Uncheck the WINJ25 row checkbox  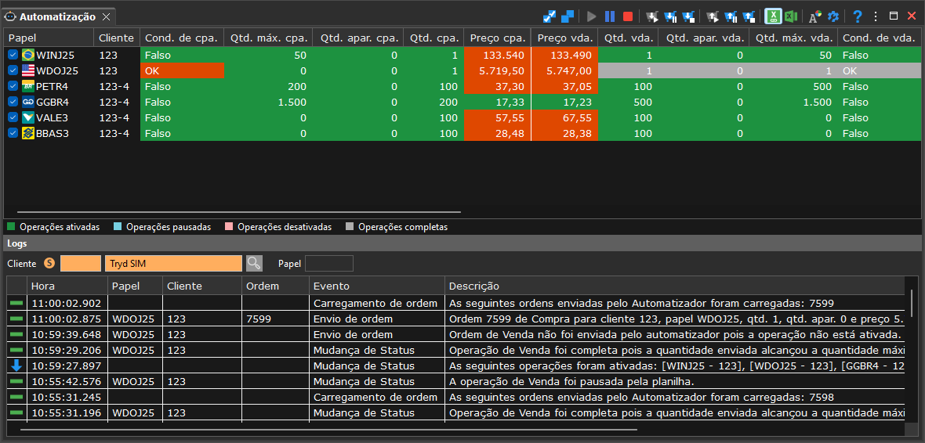tap(13, 55)
